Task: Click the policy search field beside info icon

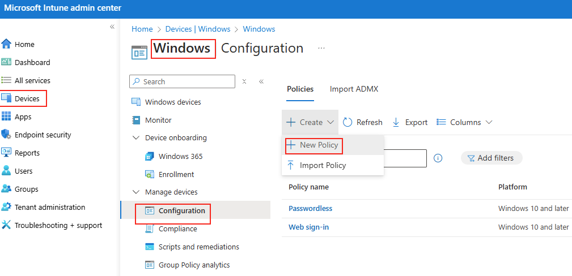Action: [x=405, y=158]
